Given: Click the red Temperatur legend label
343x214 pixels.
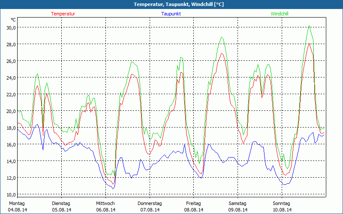Looking at the screenshot, I should (x=63, y=14).
